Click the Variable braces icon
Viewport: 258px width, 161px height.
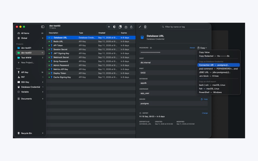tap(18, 92)
